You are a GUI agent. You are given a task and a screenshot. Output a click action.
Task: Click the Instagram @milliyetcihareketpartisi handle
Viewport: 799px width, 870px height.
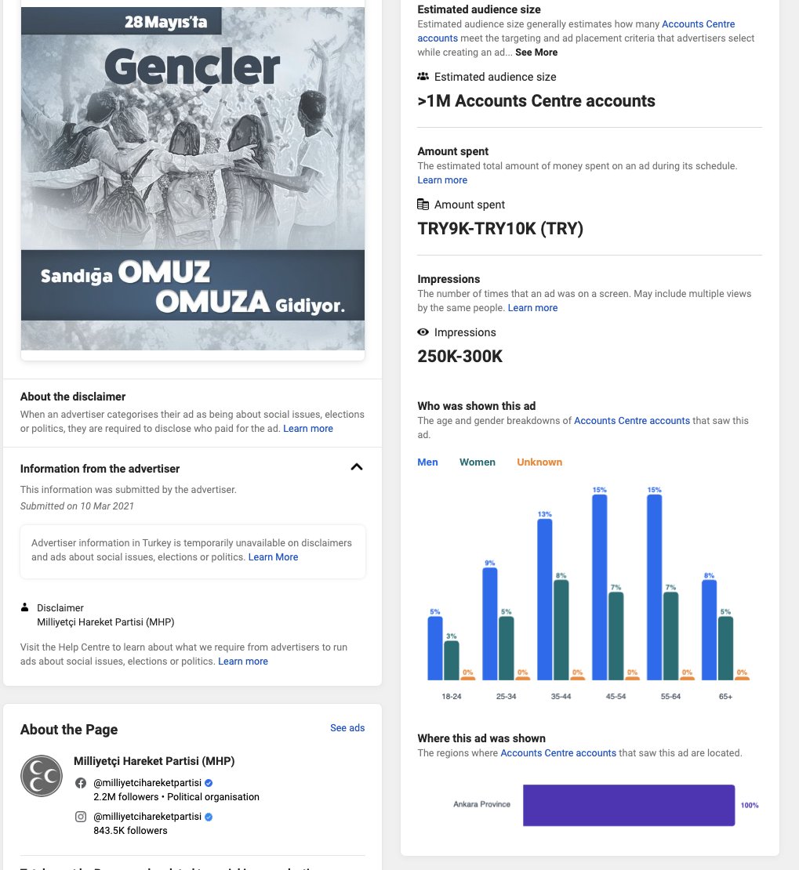click(x=147, y=817)
